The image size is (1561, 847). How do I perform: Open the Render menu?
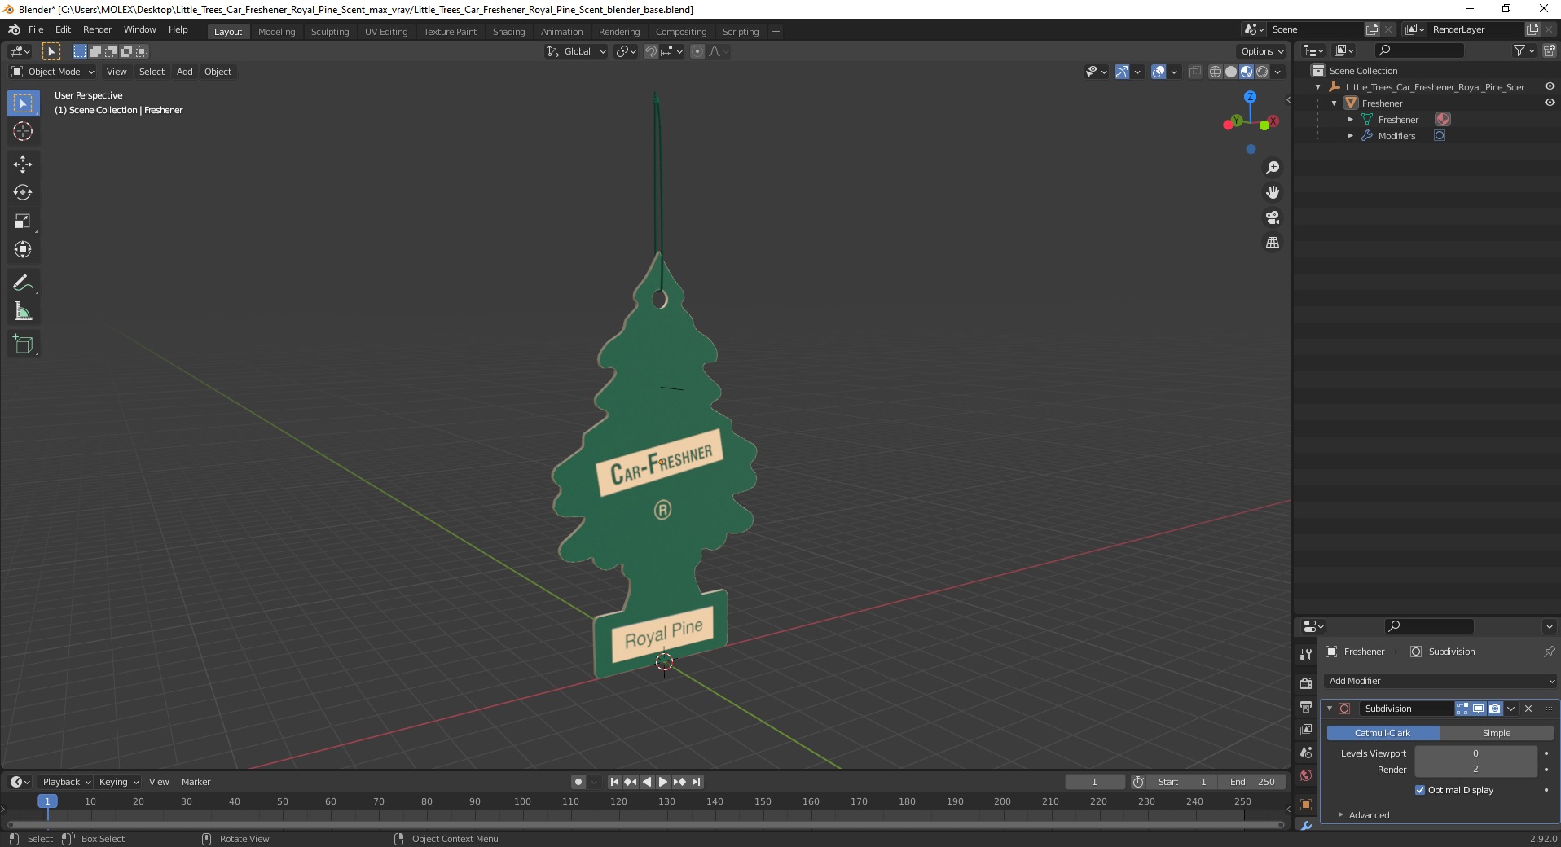[x=97, y=29]
